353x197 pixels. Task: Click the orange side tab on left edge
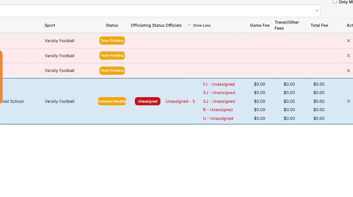tap(1, 76)
